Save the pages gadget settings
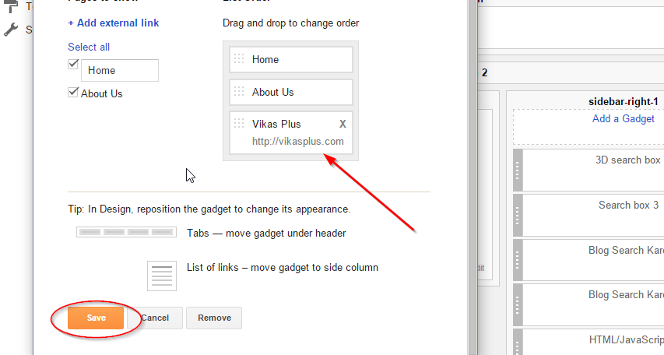This screenshot has width=664, height=355. [96, 318]
